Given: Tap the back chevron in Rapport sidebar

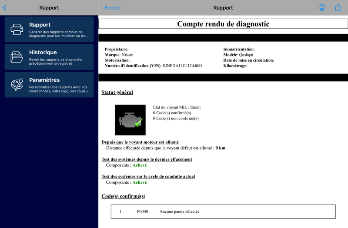Looking at the screenshot, I should tap(5, 8).
